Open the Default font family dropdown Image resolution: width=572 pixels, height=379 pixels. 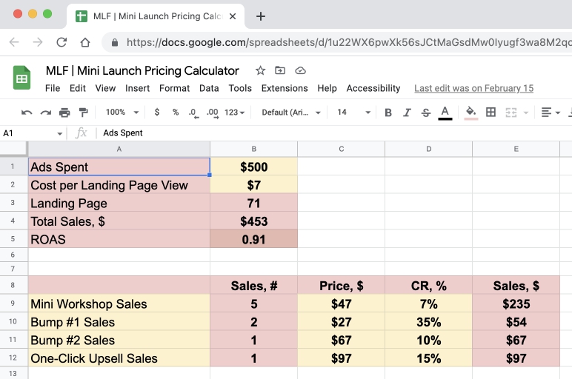click(x=290, y=113)
